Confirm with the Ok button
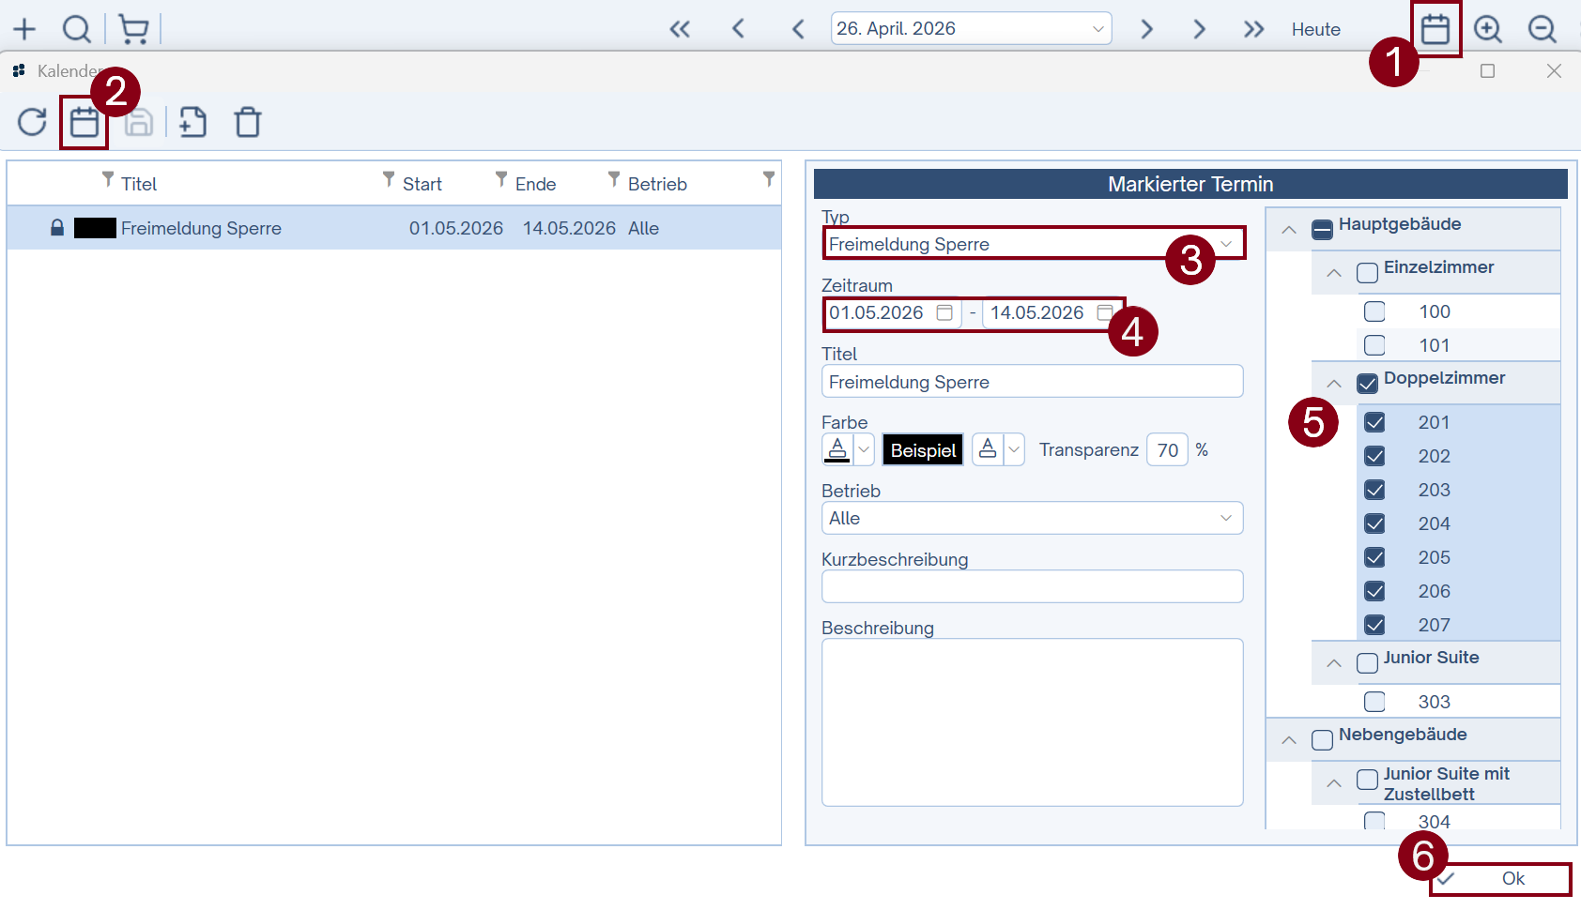Screen dimensions: 1581x910 [x=1500, y=878]
